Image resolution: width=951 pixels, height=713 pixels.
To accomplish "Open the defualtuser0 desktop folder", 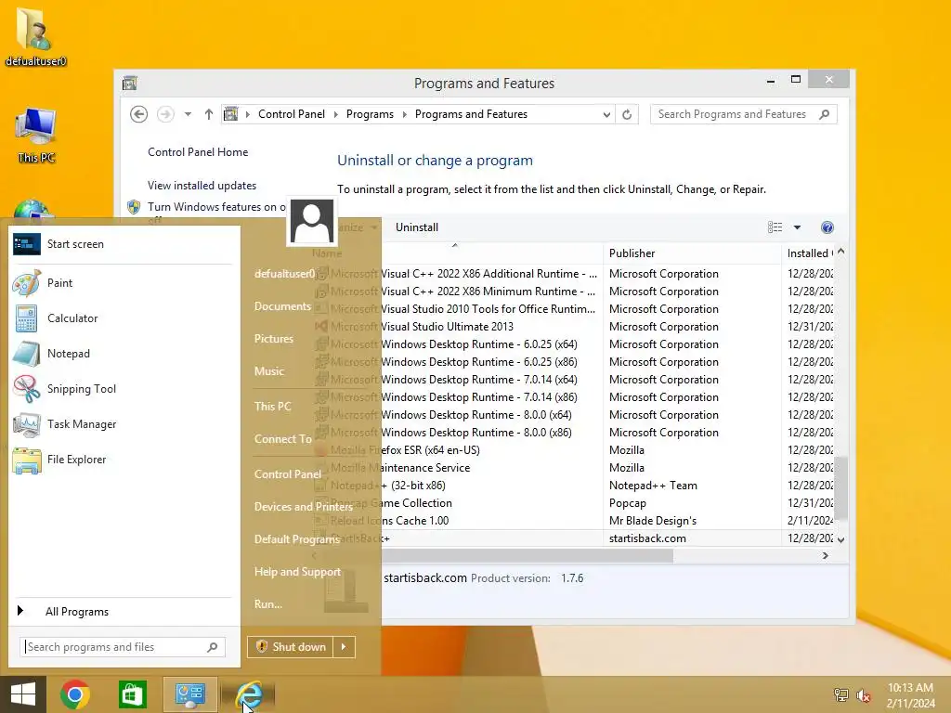I will 36,36.
